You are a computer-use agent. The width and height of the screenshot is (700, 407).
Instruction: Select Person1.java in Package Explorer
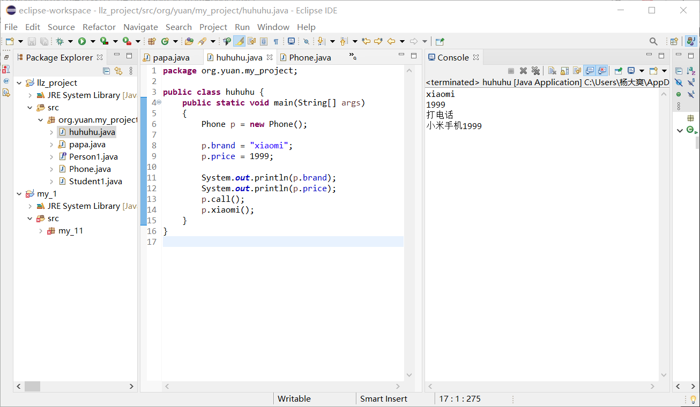point(93,157)
